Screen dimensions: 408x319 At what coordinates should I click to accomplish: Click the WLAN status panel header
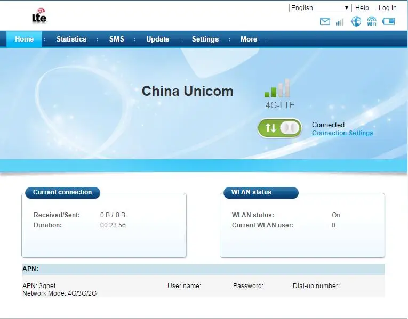261,192
